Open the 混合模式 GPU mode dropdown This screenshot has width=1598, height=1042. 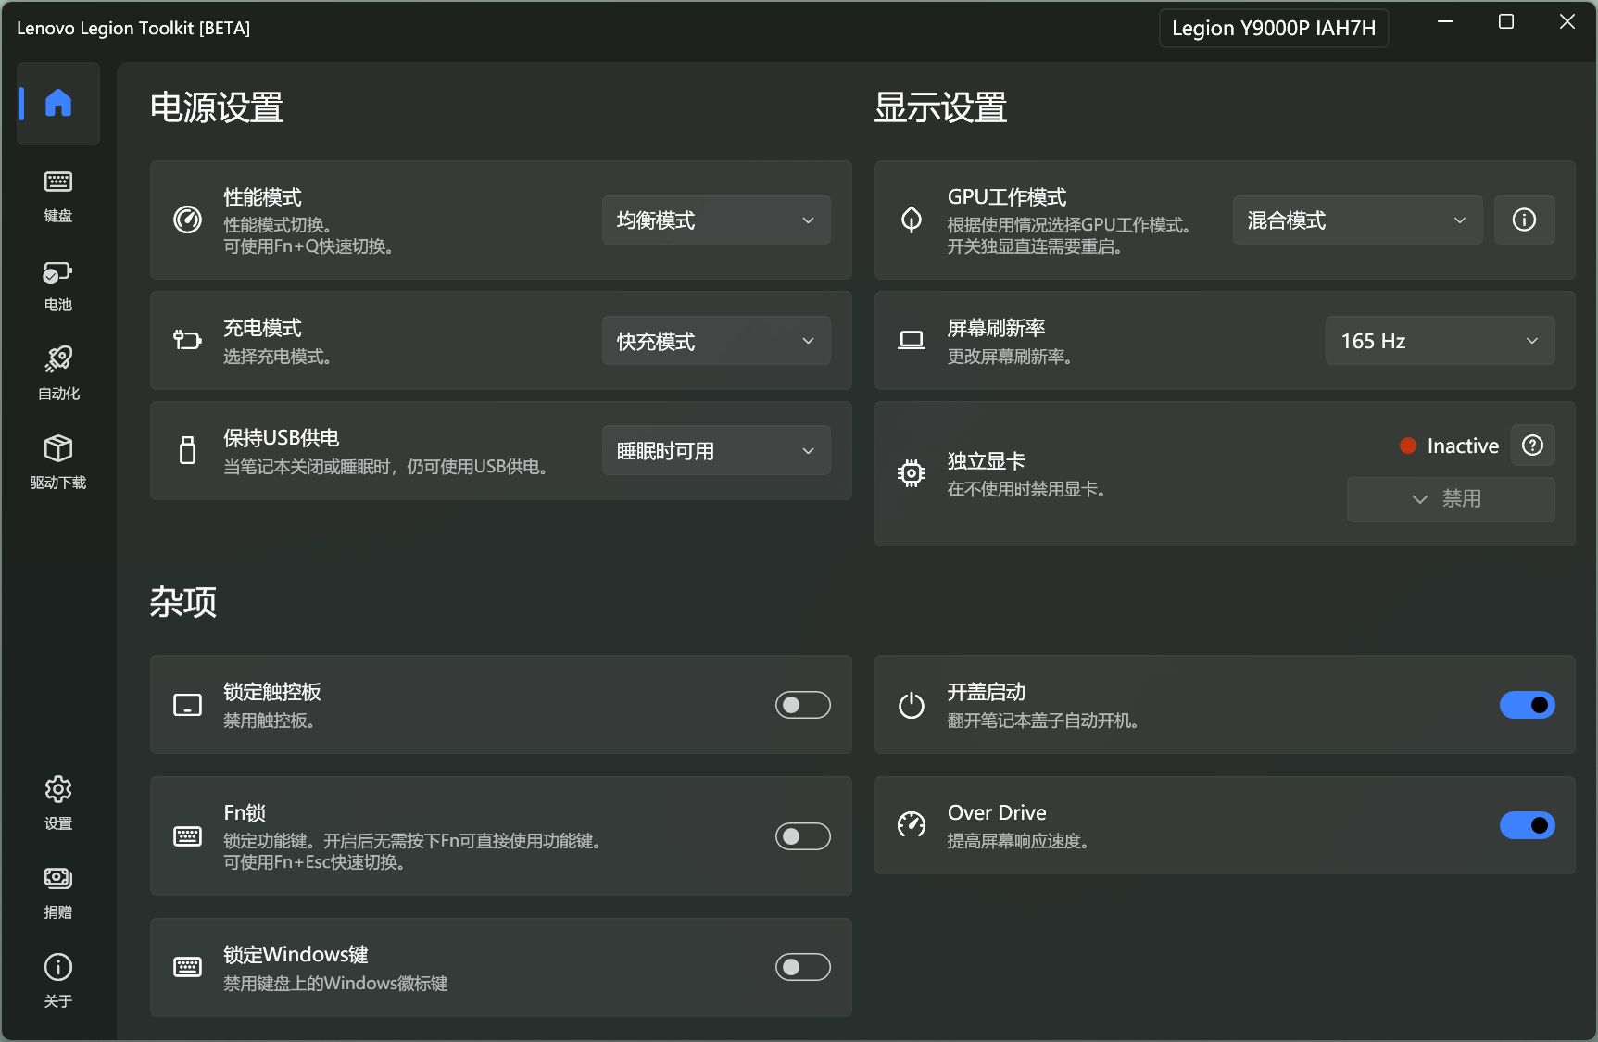coord(1357,220)
